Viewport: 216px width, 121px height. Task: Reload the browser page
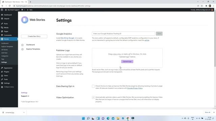pyautogui.click(x=10, y=6)
